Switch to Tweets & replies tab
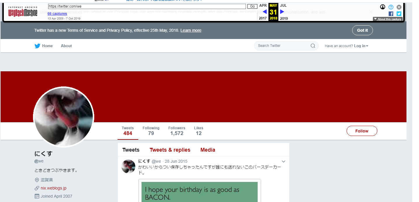Viewport: 419px width, 202px height. 170,150
